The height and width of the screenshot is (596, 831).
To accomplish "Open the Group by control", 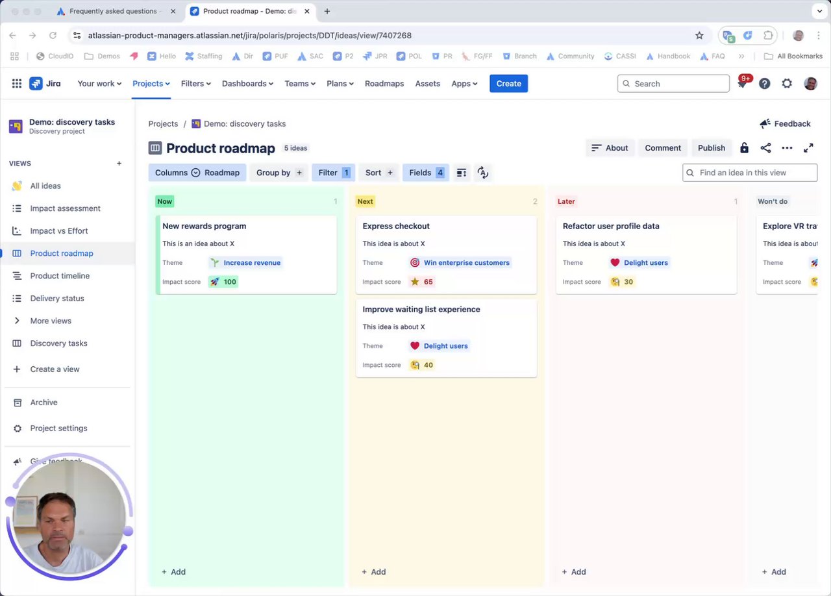I will 280,173.
